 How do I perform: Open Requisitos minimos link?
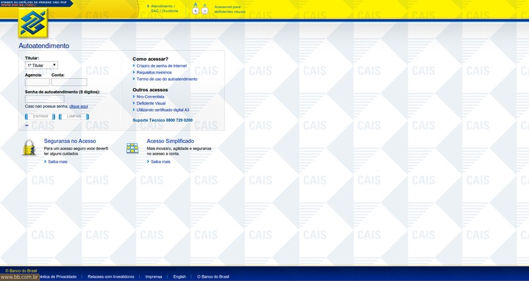153,73
